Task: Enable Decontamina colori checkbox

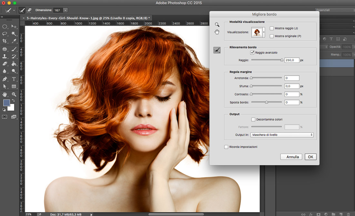Action: point(253,119)
